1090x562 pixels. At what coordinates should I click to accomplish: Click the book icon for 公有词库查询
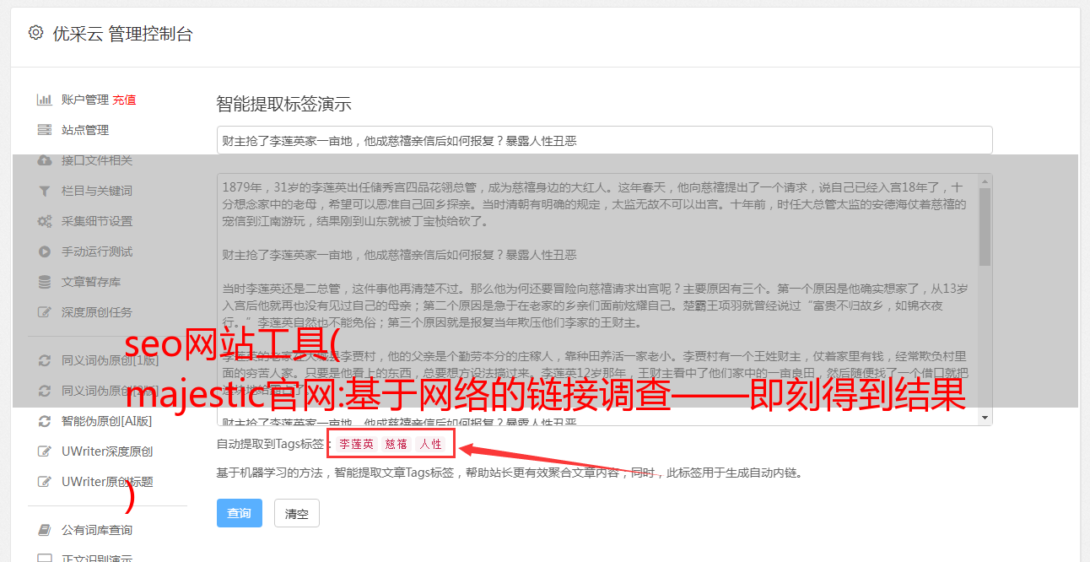[45, 530]
